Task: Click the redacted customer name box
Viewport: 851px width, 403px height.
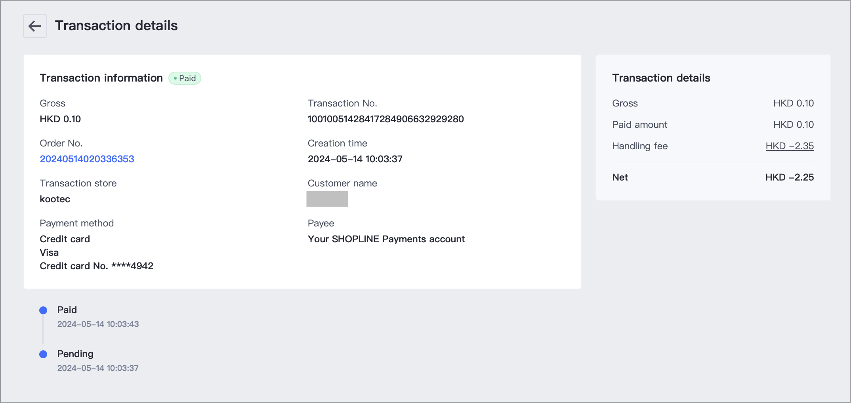Action: click(x=327, y=199)
